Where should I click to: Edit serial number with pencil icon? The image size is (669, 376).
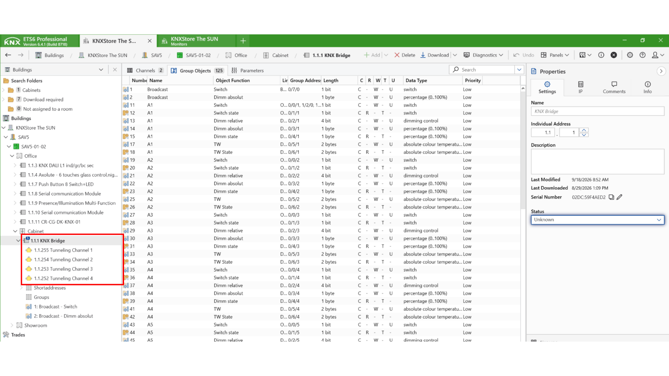(619, 197)
